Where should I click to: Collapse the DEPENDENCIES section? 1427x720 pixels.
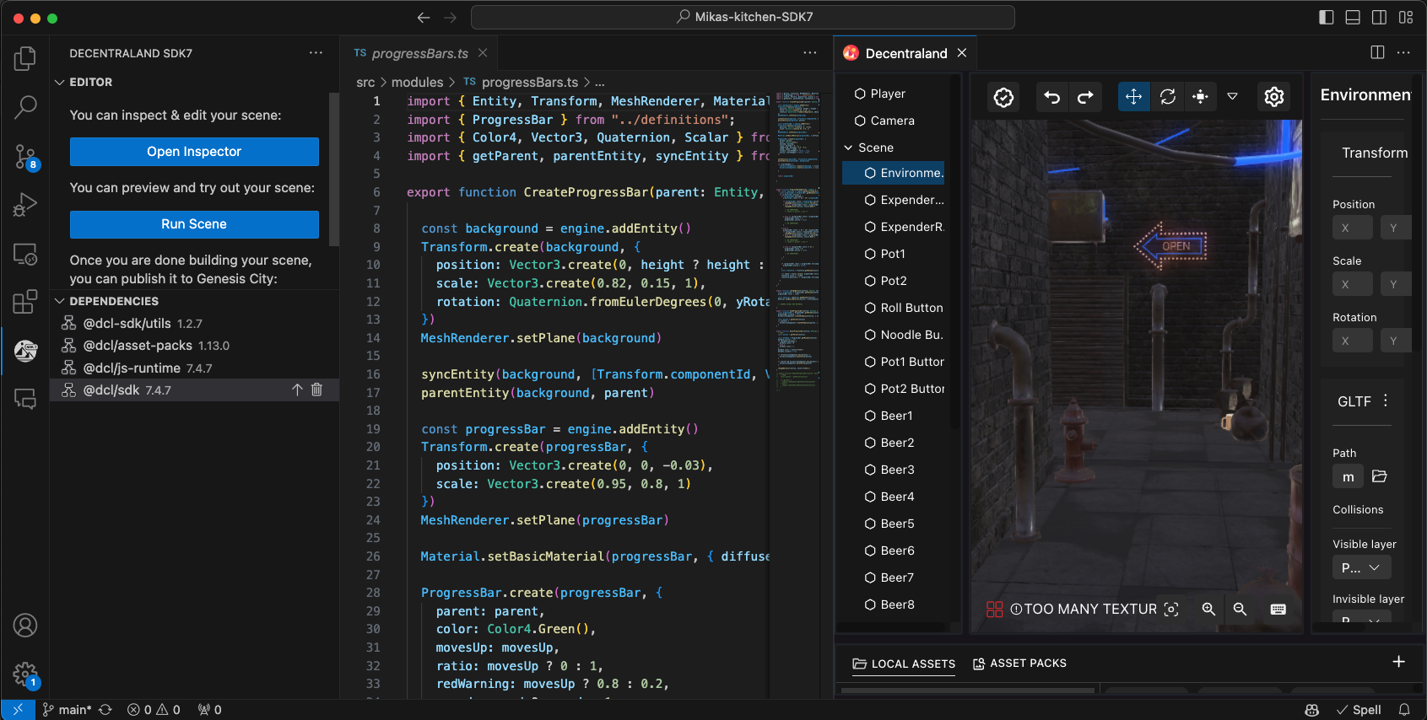60,301
